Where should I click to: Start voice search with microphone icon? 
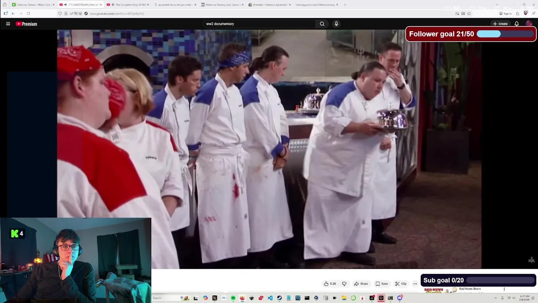(x=336, y=24)
